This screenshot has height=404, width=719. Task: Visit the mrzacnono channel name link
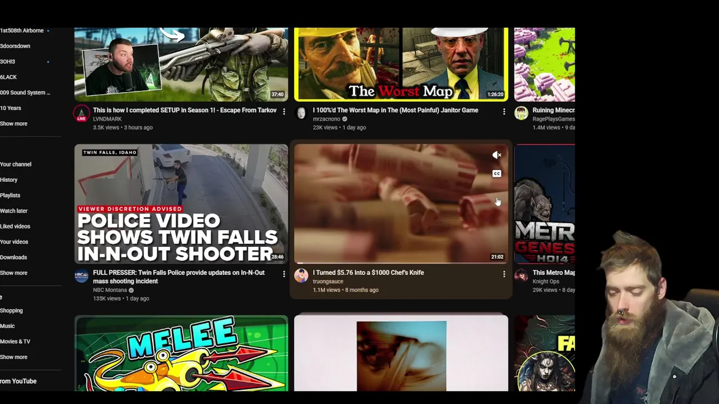tap(326, 119)
